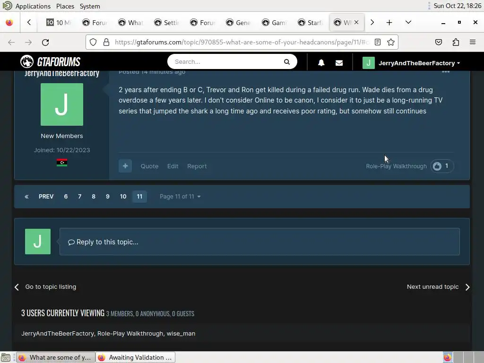This screenshot has width=484, height=363.
Task: Open wise_man in viewers list
Action: click(x=181, y=333)
